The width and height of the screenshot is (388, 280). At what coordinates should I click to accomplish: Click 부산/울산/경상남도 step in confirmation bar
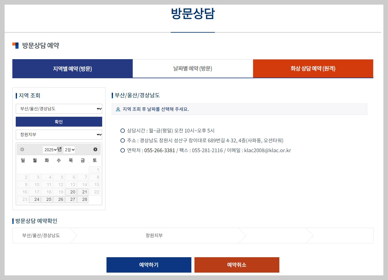[x=41, y=236]
